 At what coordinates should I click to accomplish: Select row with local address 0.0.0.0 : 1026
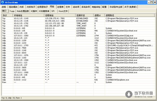(x=78, y=70)
